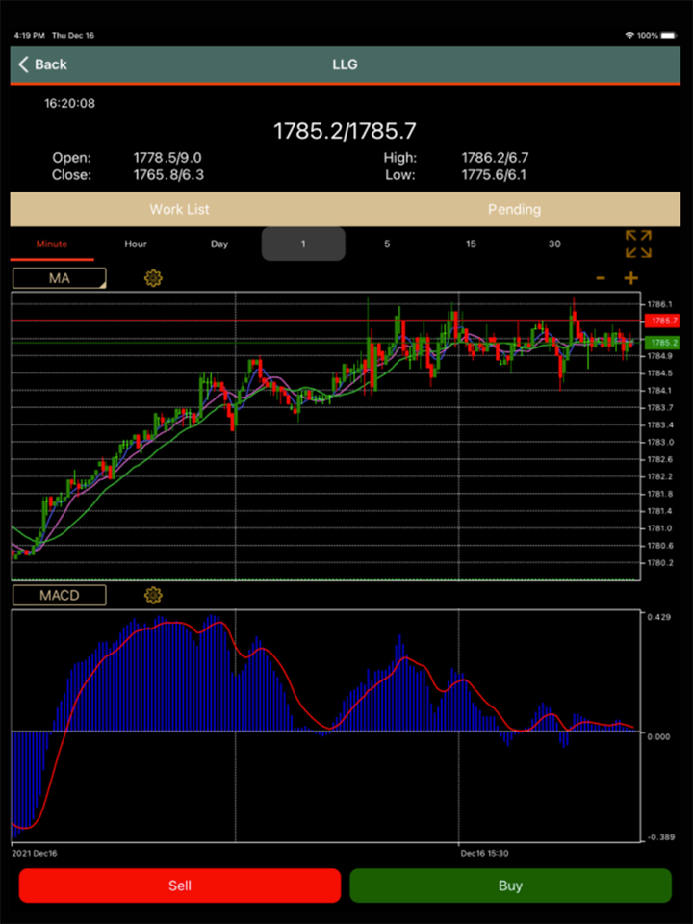Expand chart to fullscreen

[638, 244]
